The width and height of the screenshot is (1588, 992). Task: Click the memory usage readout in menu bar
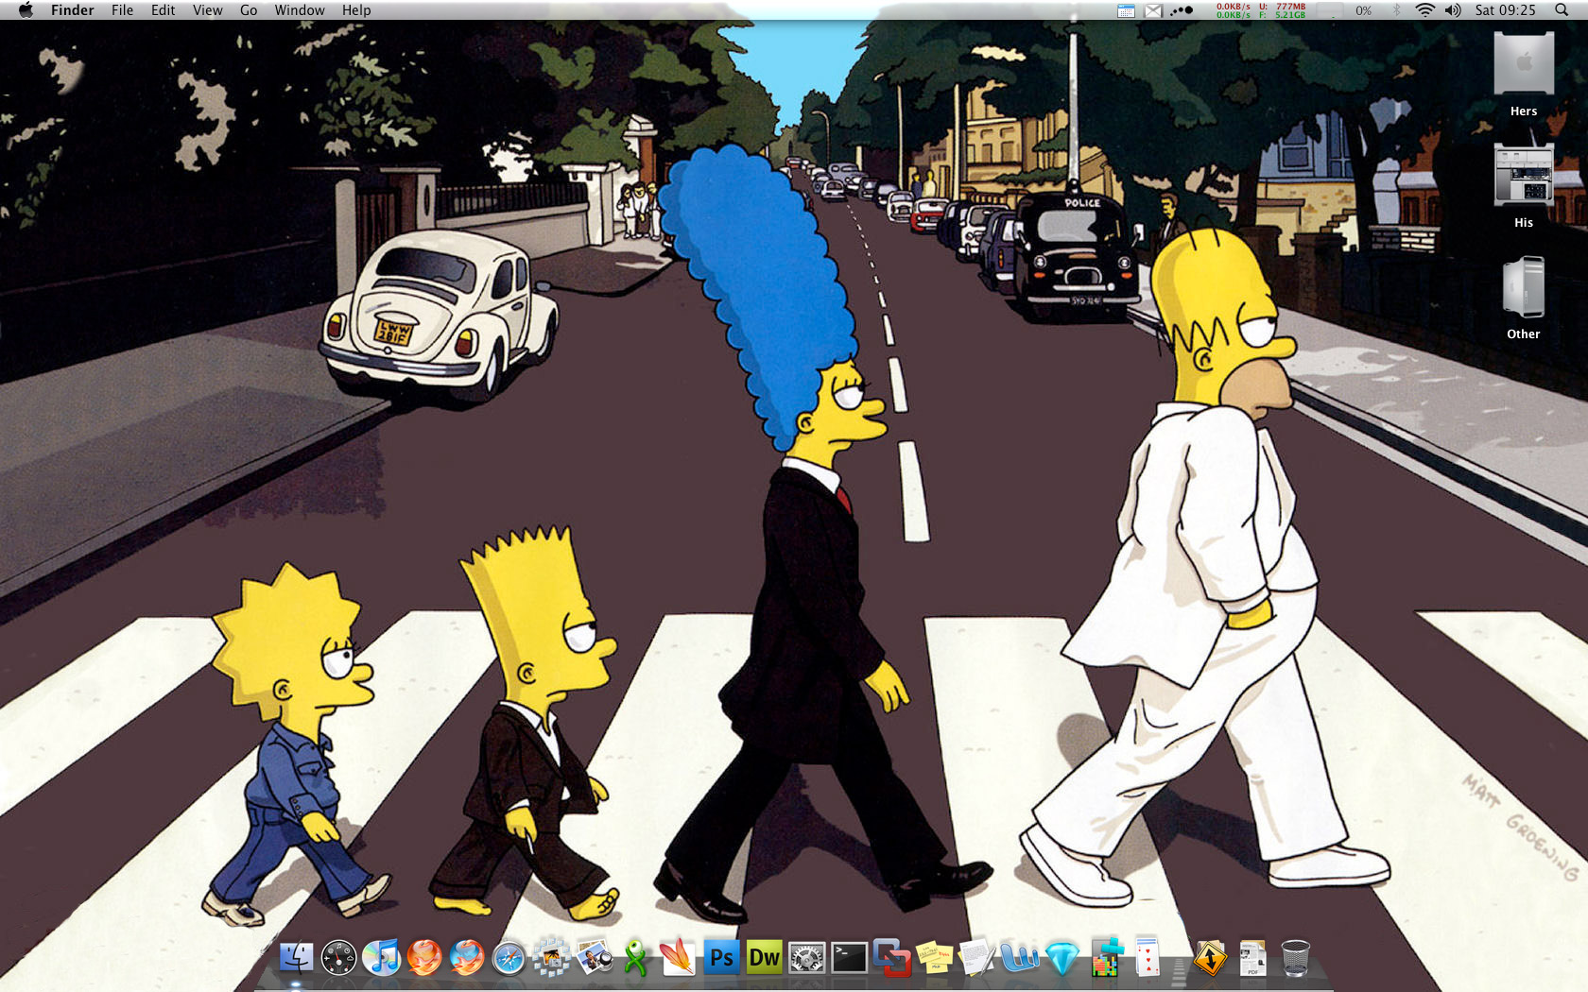point(1283,10)
